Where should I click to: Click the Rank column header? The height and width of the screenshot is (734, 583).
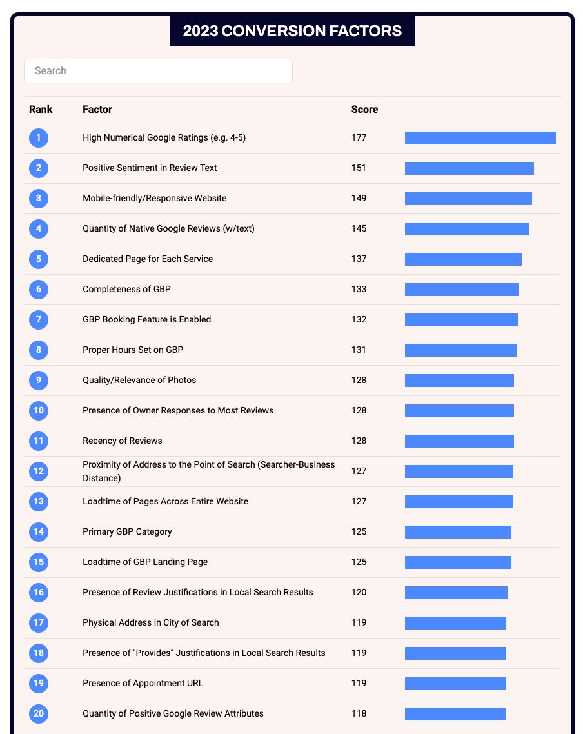[41, 110]
